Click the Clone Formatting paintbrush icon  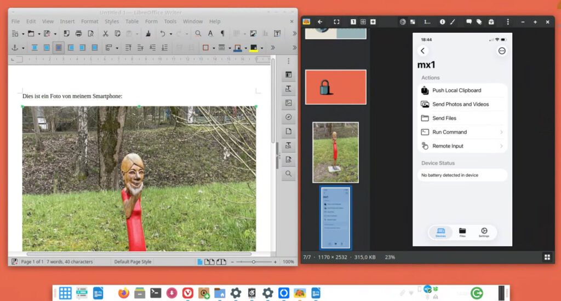point(148,33)
